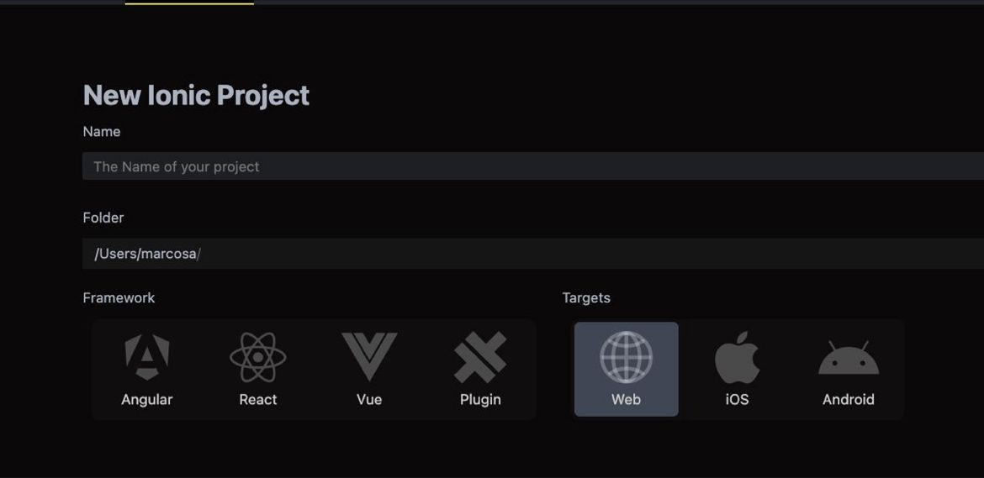Click the "React" text label
This screenshot has width=984, height=478.
258,400
